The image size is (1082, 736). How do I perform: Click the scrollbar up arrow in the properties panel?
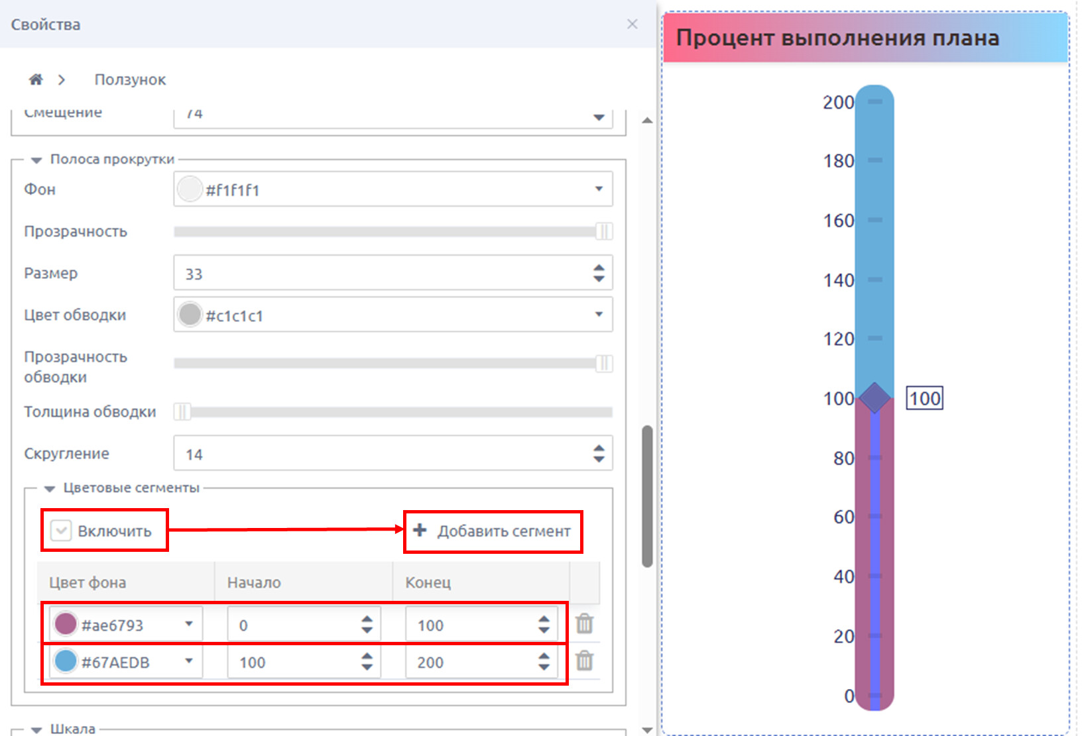(x=648, y=121)
